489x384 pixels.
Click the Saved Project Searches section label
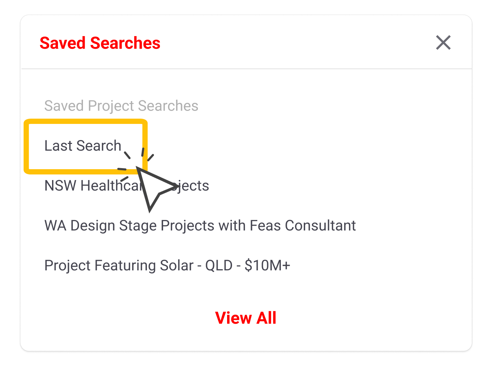point(121,106)
